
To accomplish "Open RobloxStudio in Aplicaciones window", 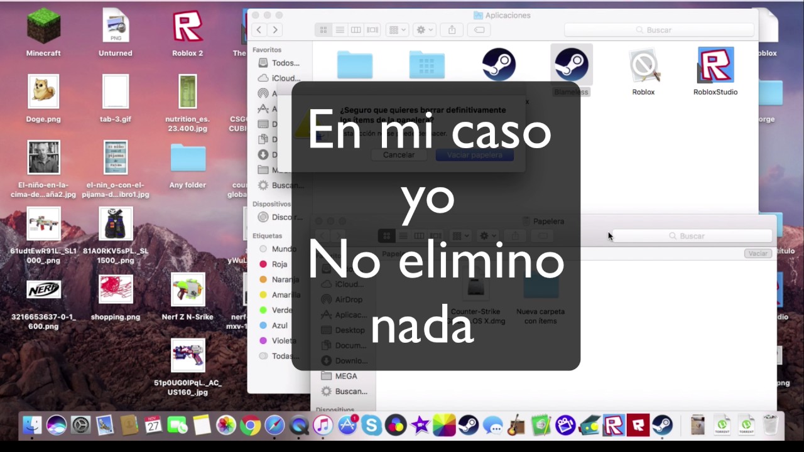I will coord(715,72).
